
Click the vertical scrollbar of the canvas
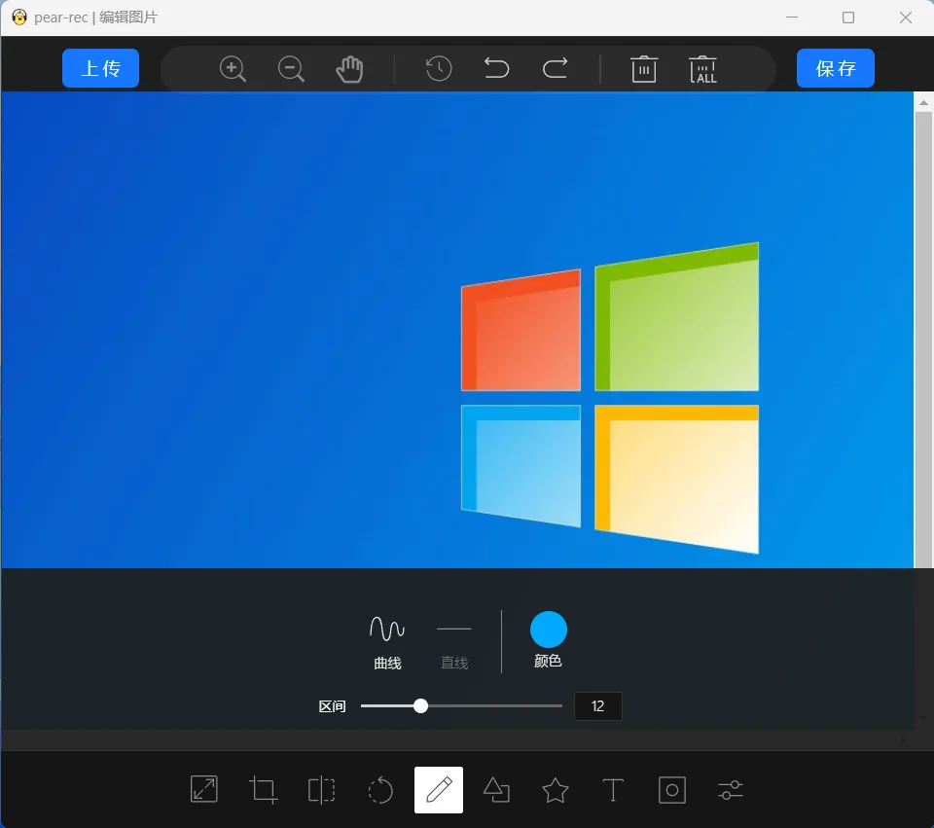point(924,340)
